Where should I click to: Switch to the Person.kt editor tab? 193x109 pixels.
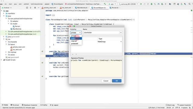click(115, 8)
